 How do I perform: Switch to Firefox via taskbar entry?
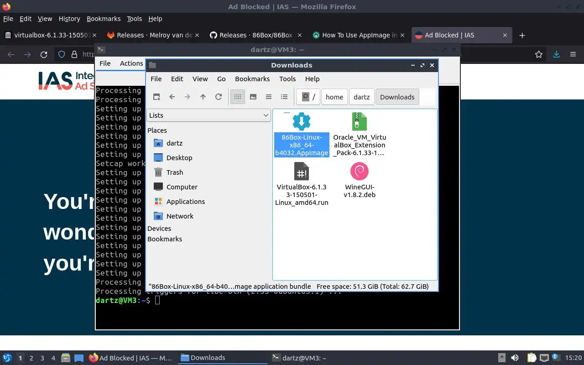point(131,358)
